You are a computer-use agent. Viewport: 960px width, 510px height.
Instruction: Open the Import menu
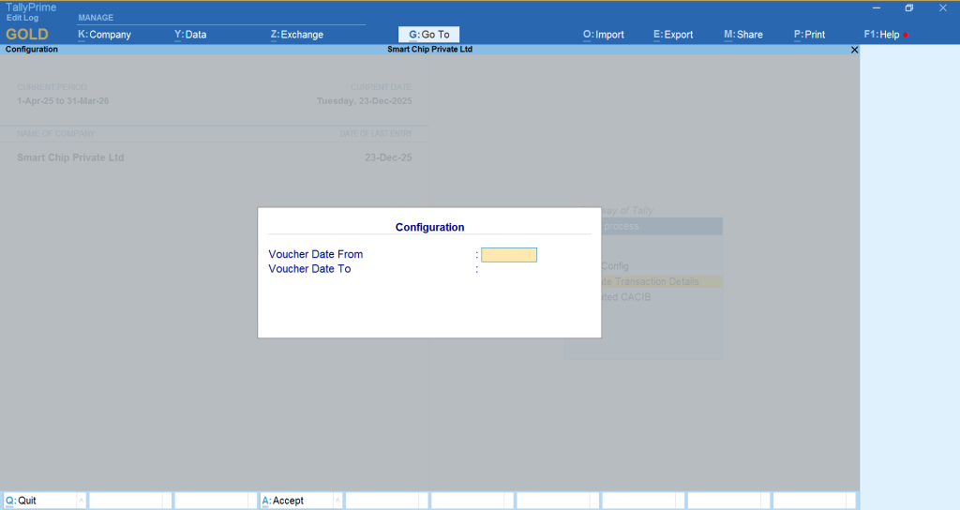(x=603, y=35)
